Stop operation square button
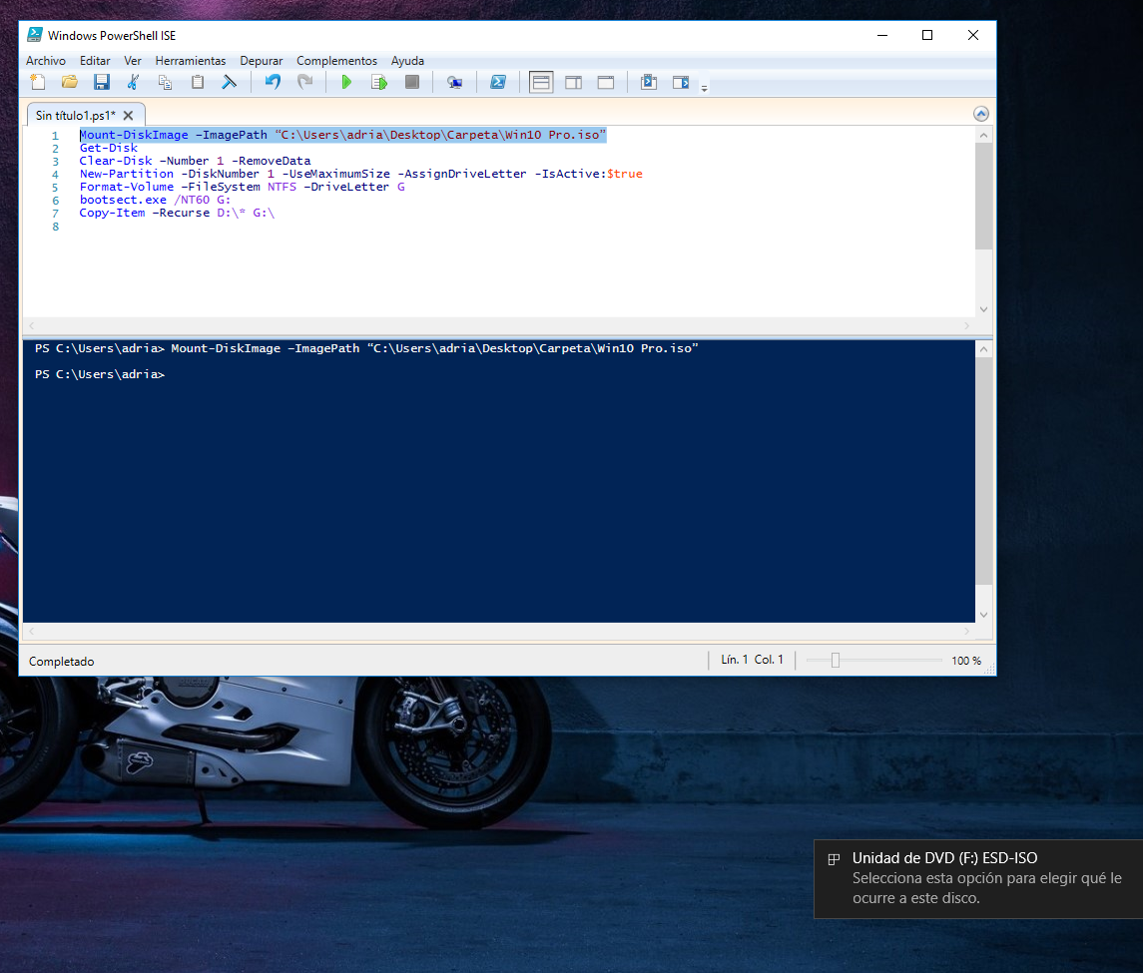The image size is (1143, 973). (x=412, y=83)
